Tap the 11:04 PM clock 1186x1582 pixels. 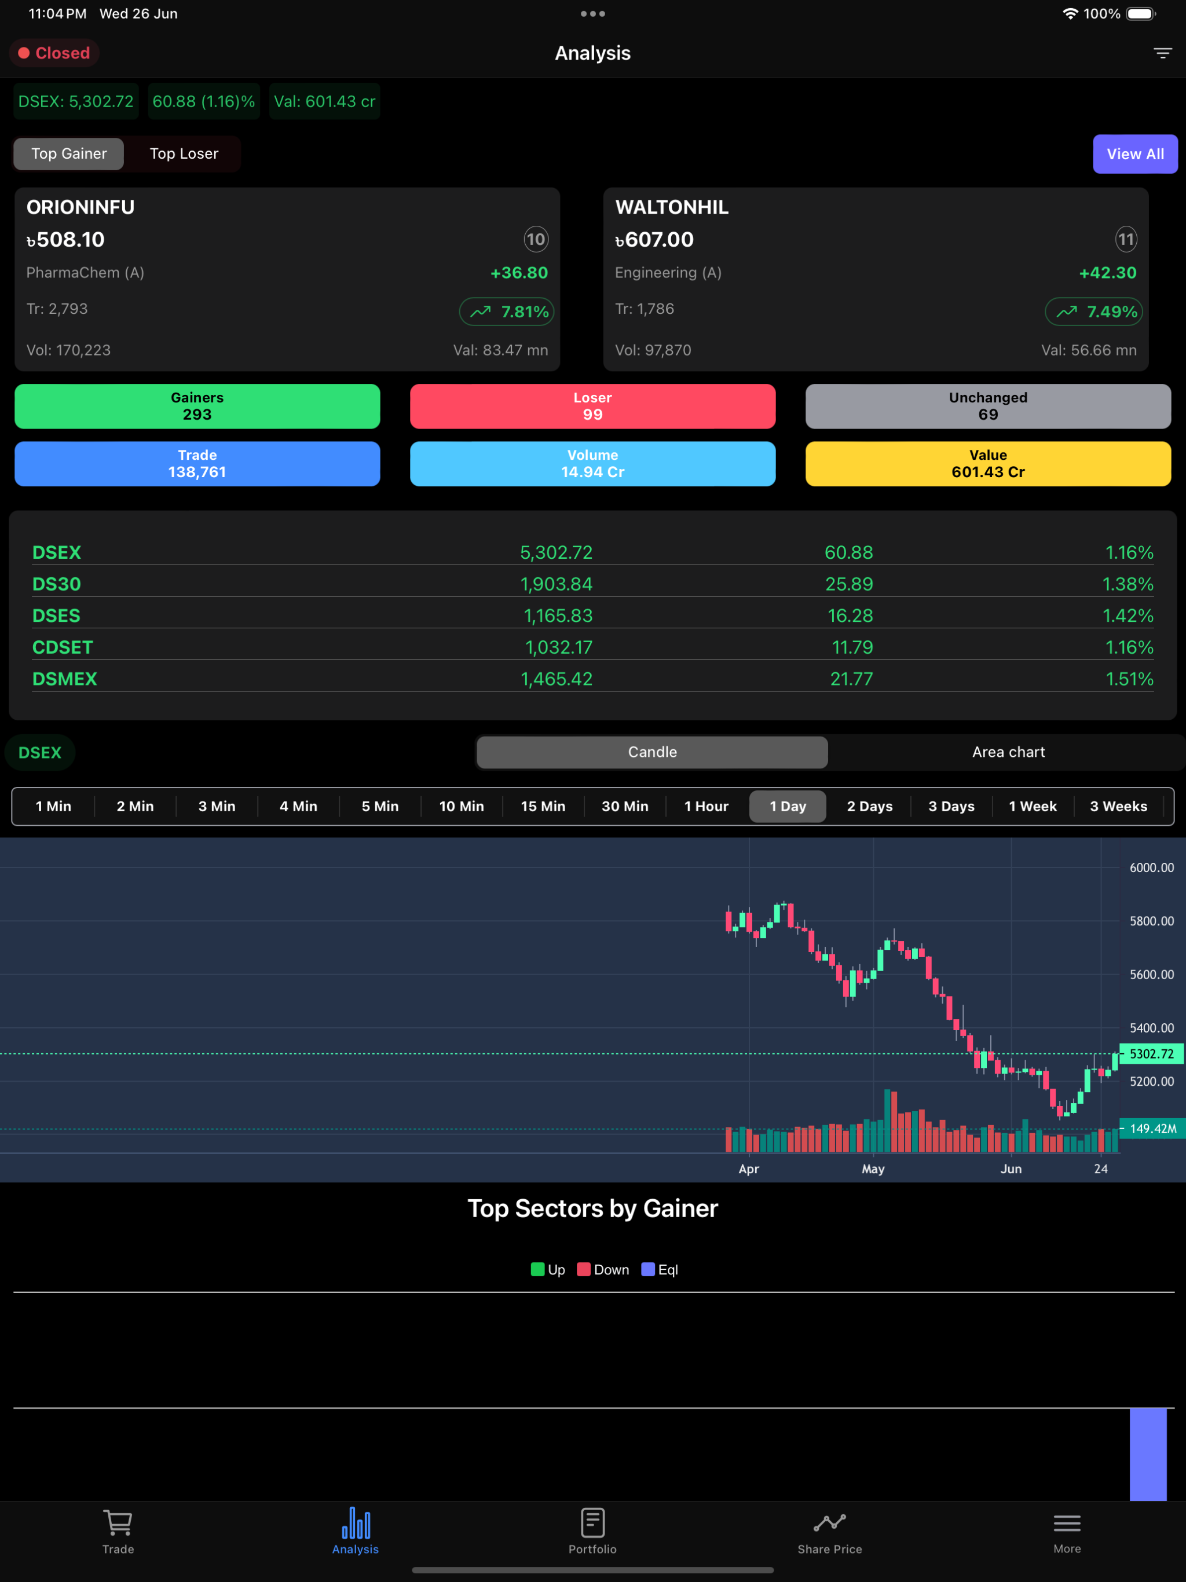pos(57,13)
